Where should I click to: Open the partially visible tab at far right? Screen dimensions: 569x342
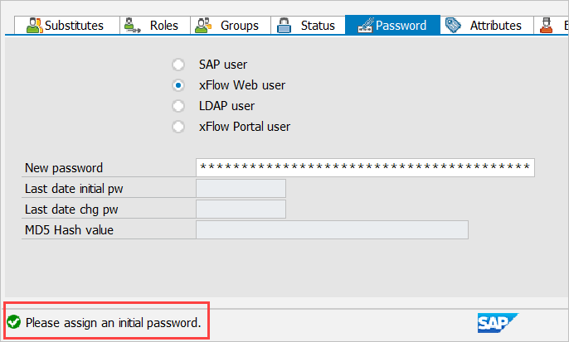547,25
